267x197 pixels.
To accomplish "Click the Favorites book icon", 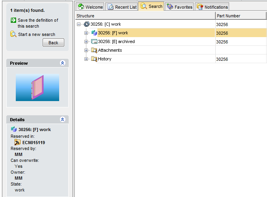I will click(x=170, y=7).
